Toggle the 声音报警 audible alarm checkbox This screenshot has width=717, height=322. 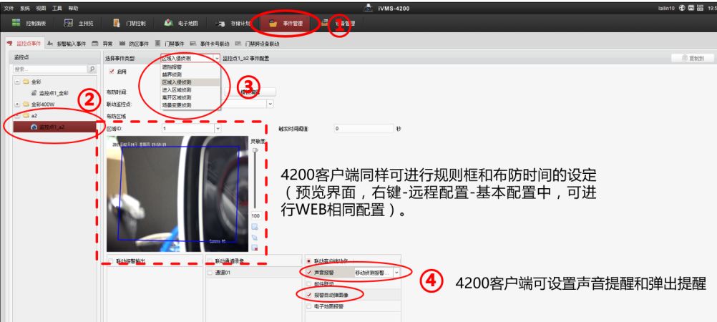[x=309, y=273]
